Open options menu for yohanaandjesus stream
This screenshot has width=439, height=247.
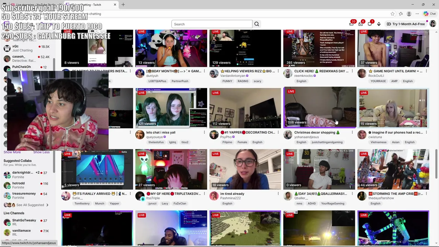click(352, 132)
